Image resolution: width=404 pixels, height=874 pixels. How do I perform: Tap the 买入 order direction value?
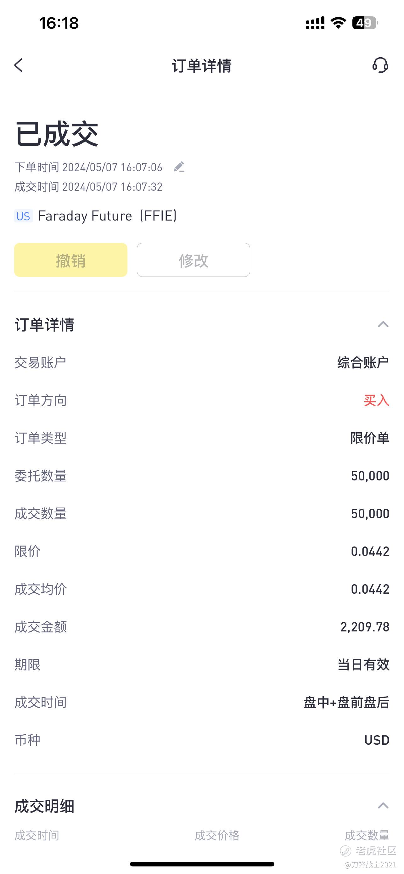coord(377,401)
